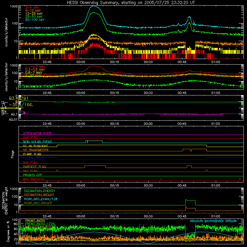Screen dimensions: 247x247
Task: Select the red '3-6 keV' legend label
Action: [x=32, y=7]
